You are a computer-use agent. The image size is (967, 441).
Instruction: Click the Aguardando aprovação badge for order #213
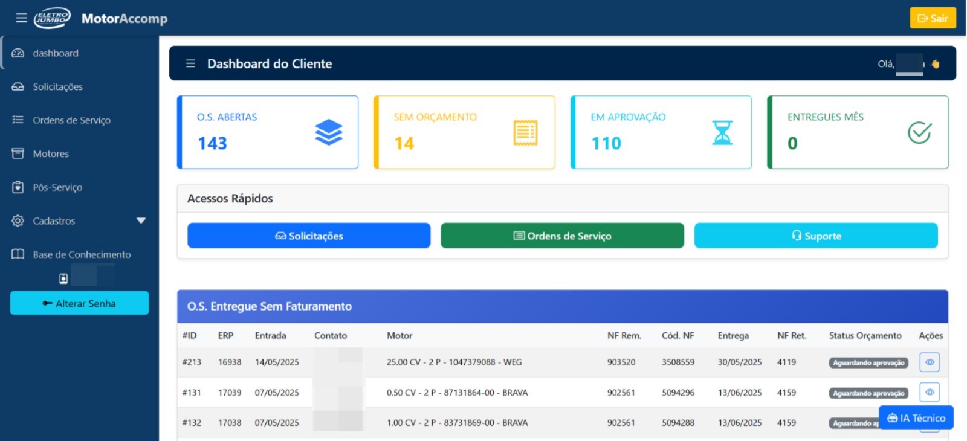click(x=868, y=363)
